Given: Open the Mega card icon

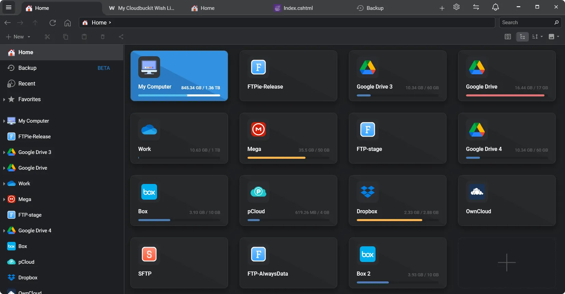Looking at the screenshot, I should (258, 129).
